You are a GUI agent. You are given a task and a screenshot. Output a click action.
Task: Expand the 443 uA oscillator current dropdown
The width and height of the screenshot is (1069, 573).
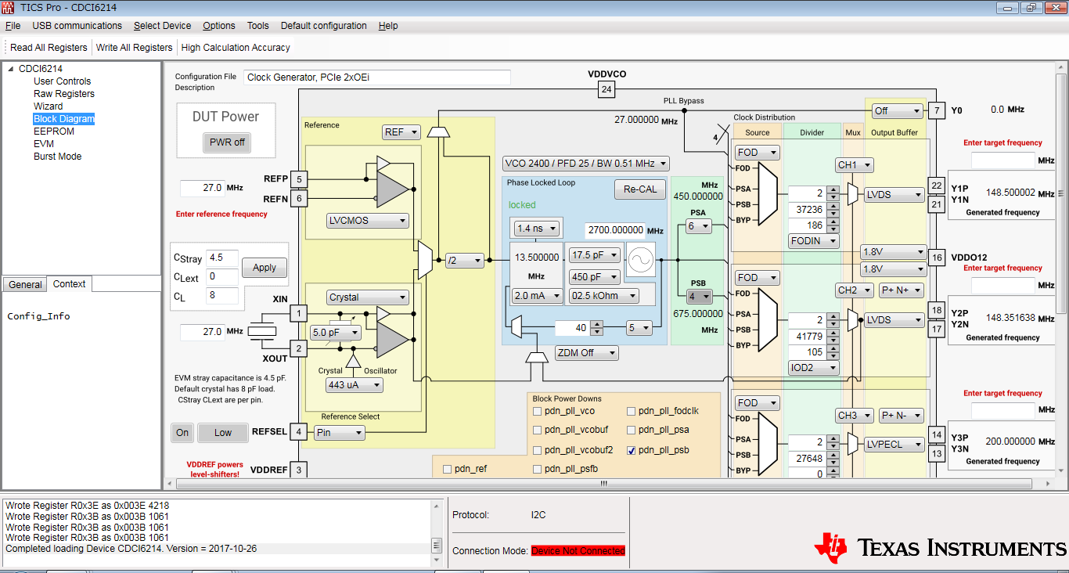(355, 385)
